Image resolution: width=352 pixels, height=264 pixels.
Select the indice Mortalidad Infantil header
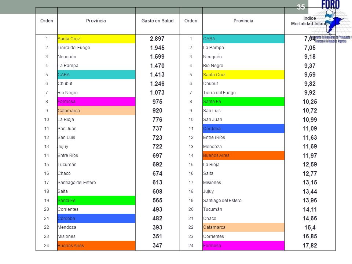(310, 21)
